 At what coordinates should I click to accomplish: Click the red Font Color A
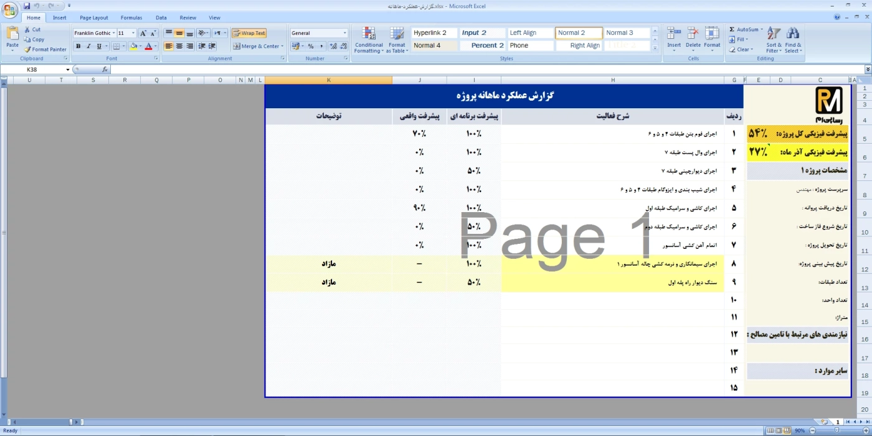coord(148,46)
